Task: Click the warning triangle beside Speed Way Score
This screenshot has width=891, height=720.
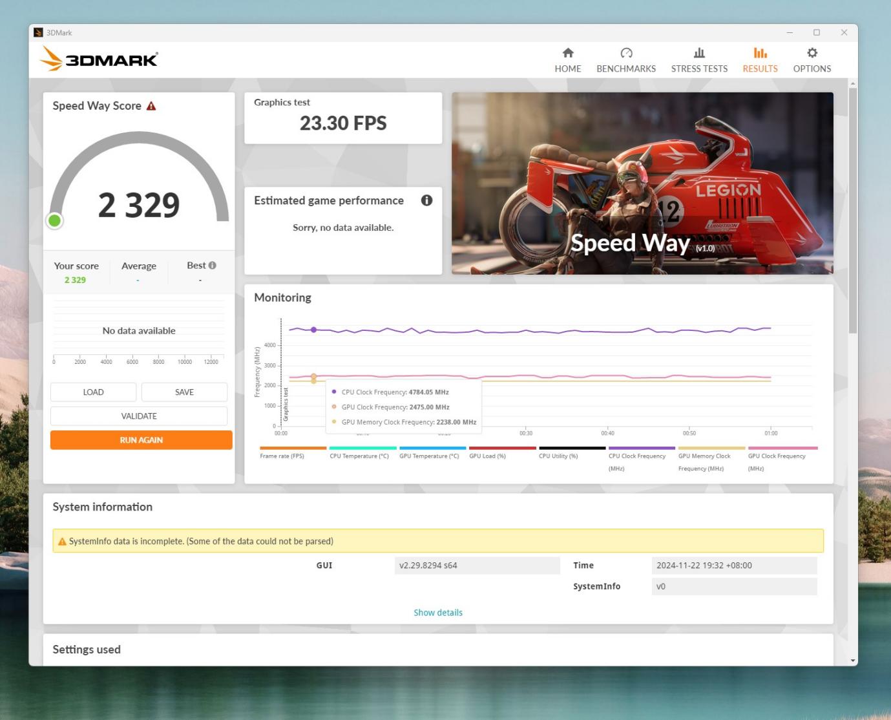Action: coord(151,106)
